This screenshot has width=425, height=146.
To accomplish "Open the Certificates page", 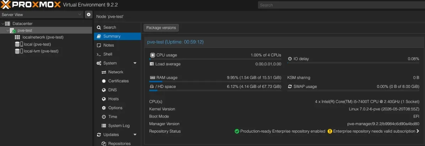I will tap(117, 81).
